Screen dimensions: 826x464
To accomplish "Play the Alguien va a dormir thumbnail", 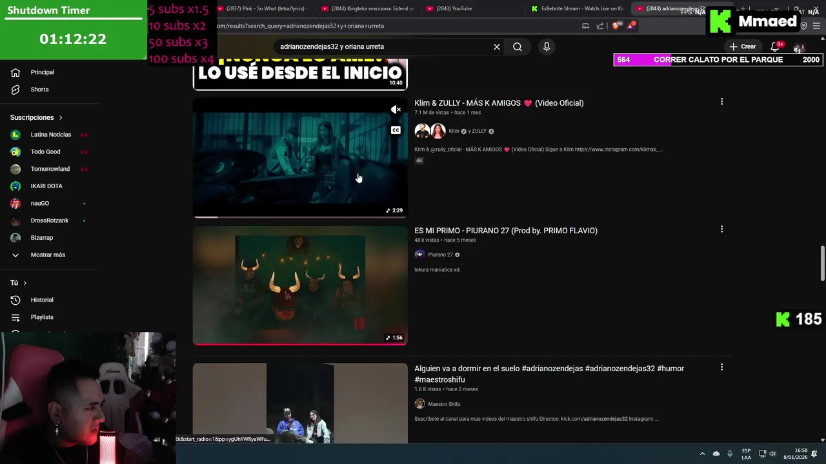I will (300, 403).
